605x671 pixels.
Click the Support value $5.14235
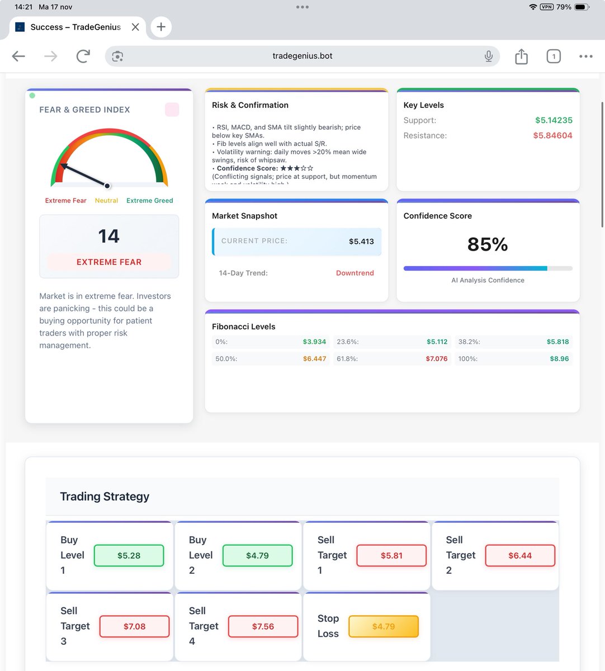pos(554,120)
